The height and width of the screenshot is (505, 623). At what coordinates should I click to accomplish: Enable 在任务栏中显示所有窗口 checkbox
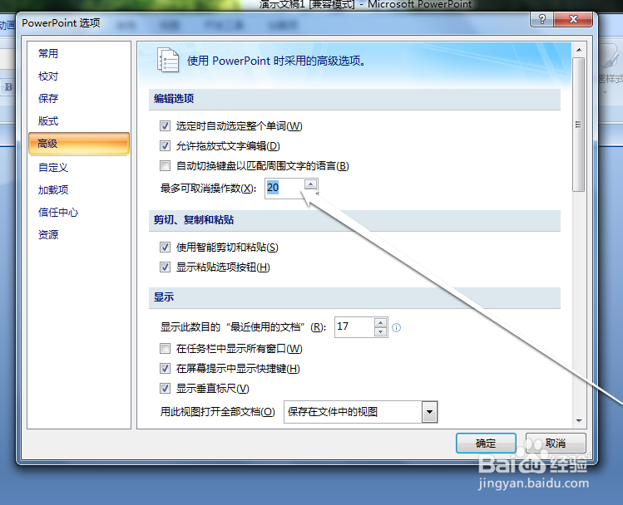[165, 349]
